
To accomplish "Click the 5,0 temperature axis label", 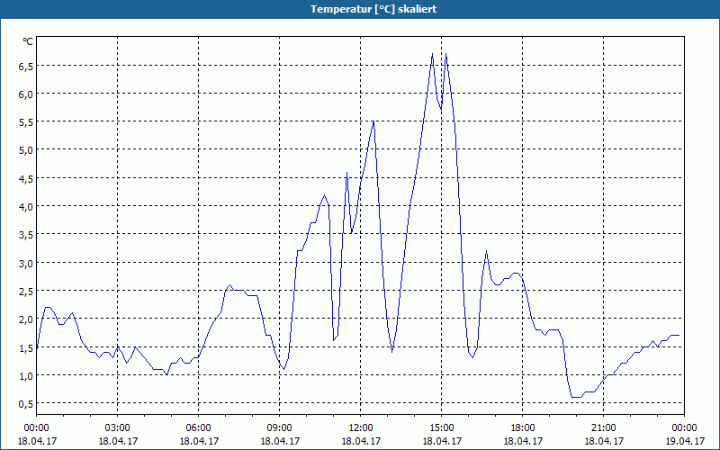I will (x=26, y=150).
